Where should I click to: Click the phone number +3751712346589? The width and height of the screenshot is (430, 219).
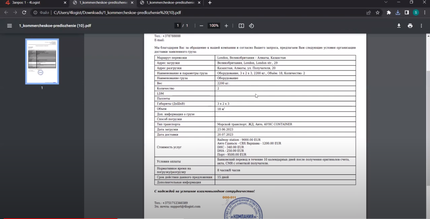(175, 203)
